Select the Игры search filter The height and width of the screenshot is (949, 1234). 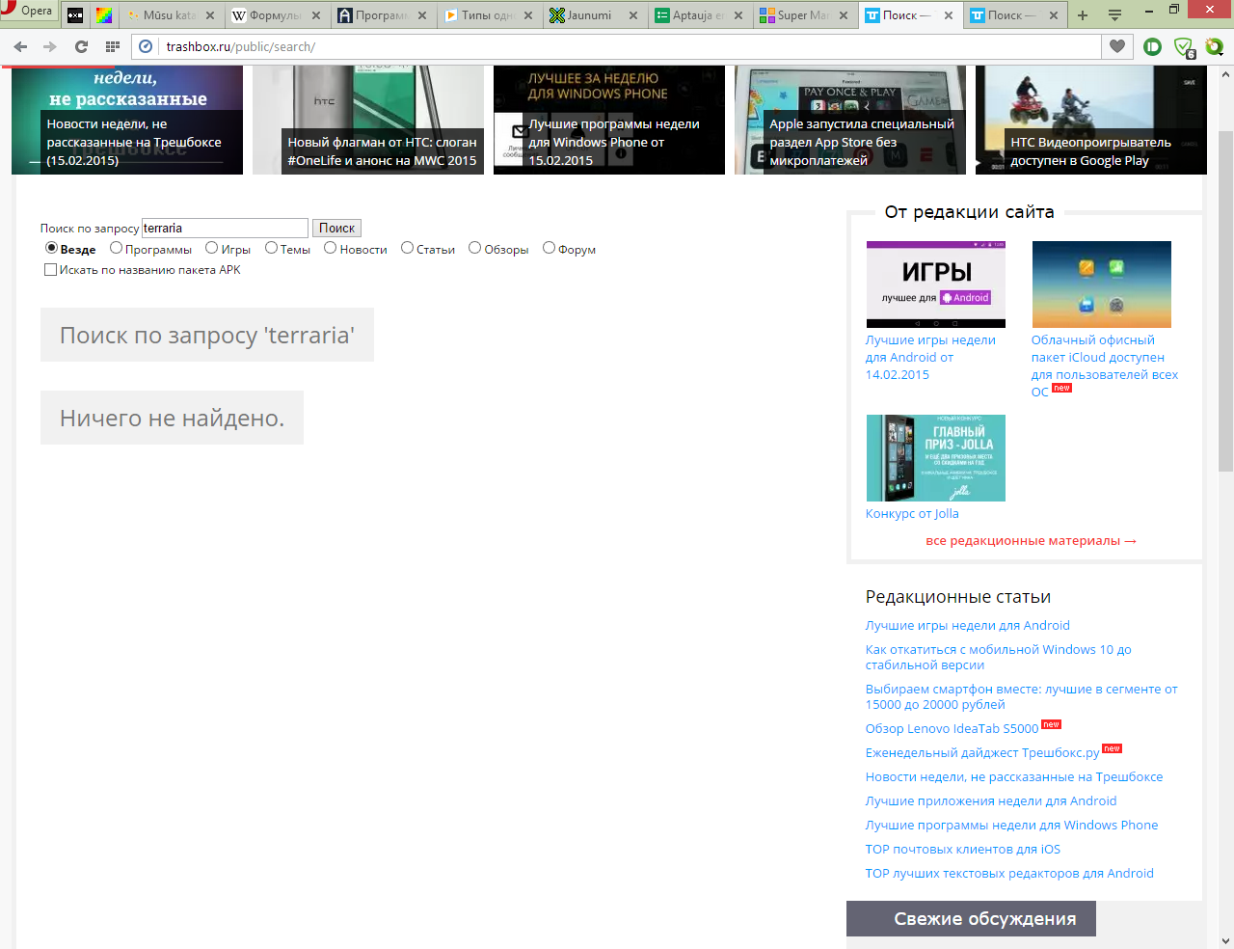tap(211, 248)
